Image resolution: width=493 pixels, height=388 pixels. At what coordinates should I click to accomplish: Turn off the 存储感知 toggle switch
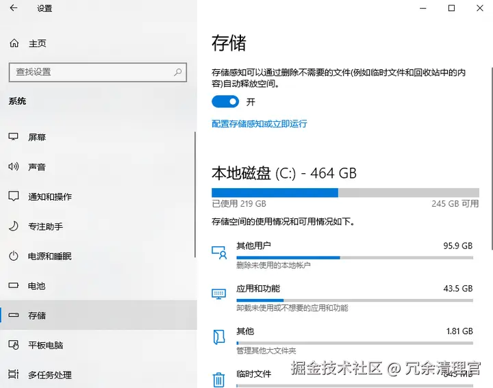pyautogui.click(x=225, y=102)
